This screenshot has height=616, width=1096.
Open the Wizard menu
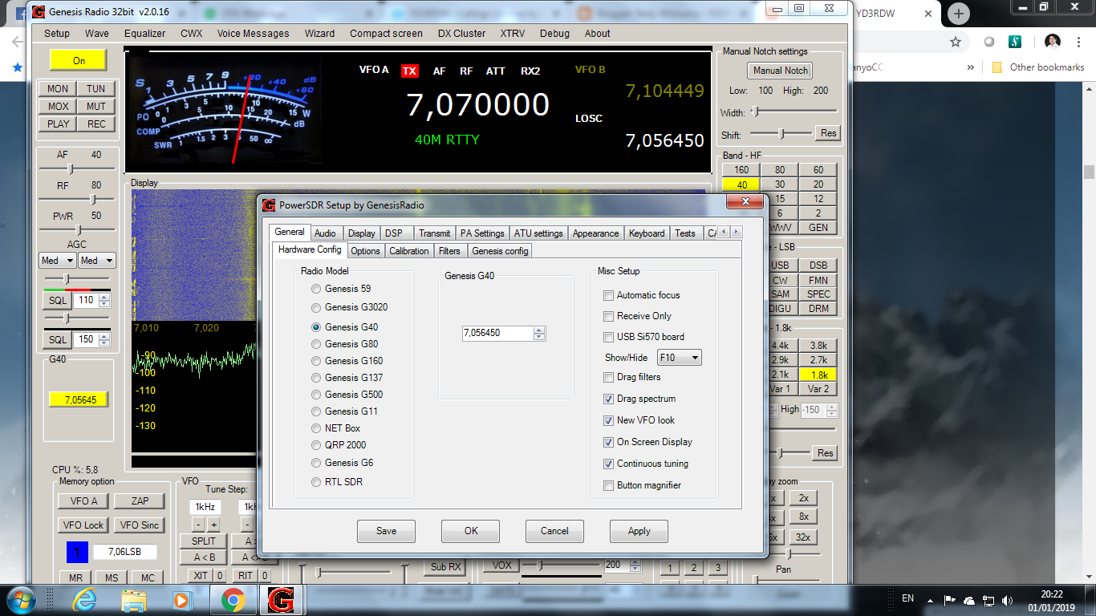click(319, 33)
